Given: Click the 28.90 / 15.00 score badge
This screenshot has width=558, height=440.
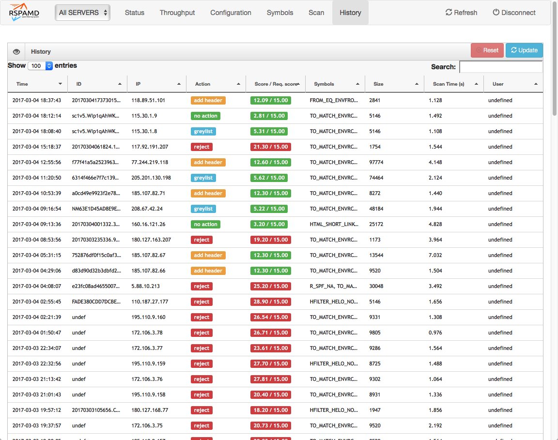Looking at the screenshot, I should 271,302.
